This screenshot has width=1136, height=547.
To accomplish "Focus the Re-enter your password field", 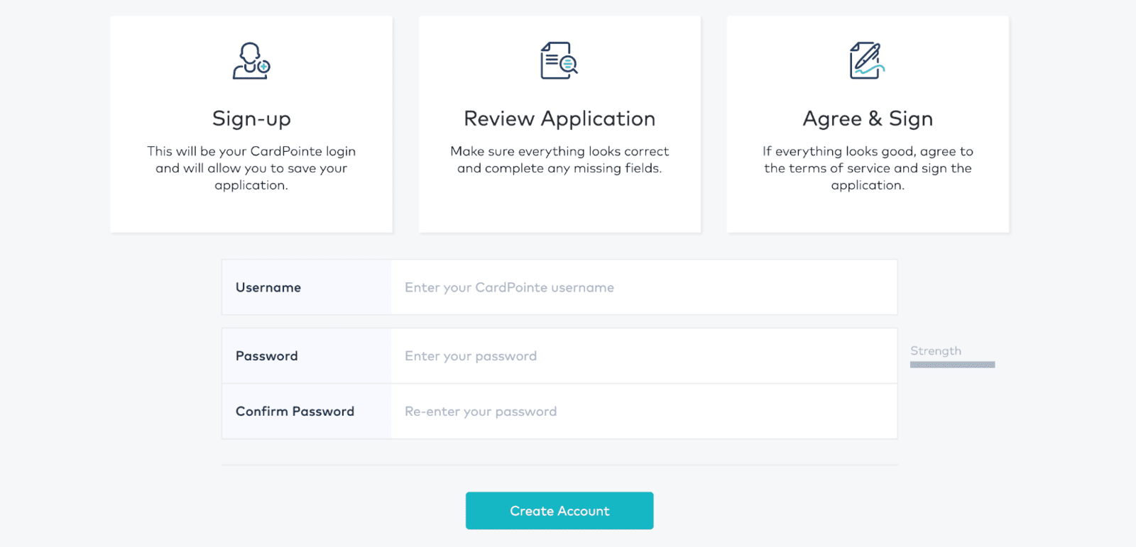I will pos(644,411).
